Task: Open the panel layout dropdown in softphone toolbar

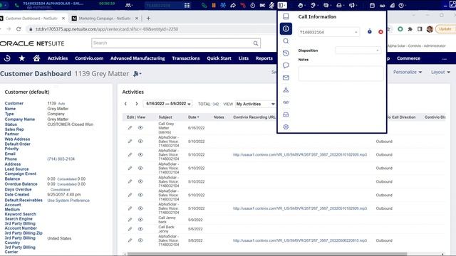Action: (282, 5)
